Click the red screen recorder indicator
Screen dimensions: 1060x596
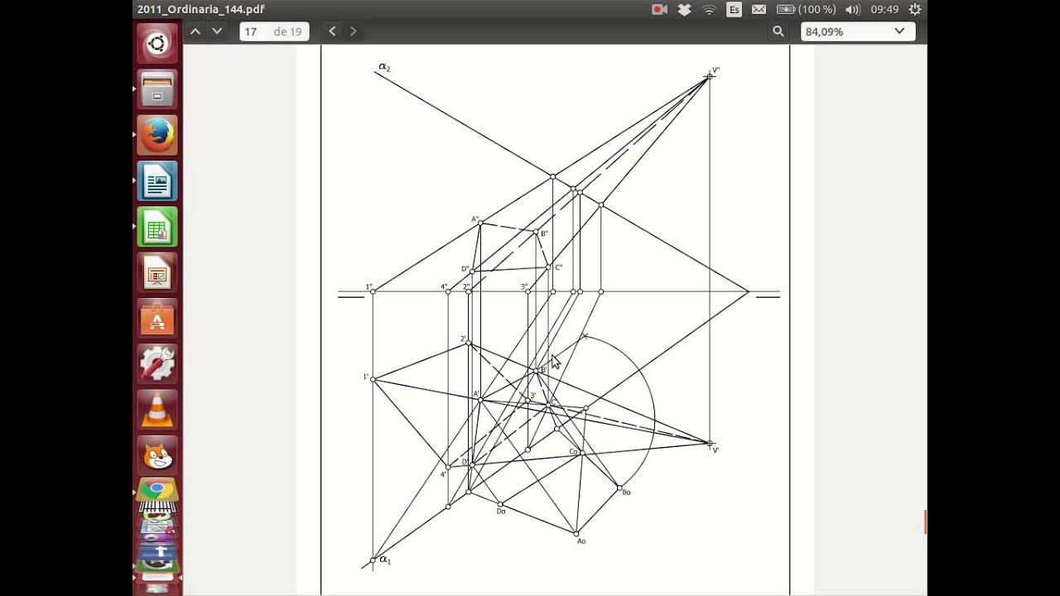point(660,9)
